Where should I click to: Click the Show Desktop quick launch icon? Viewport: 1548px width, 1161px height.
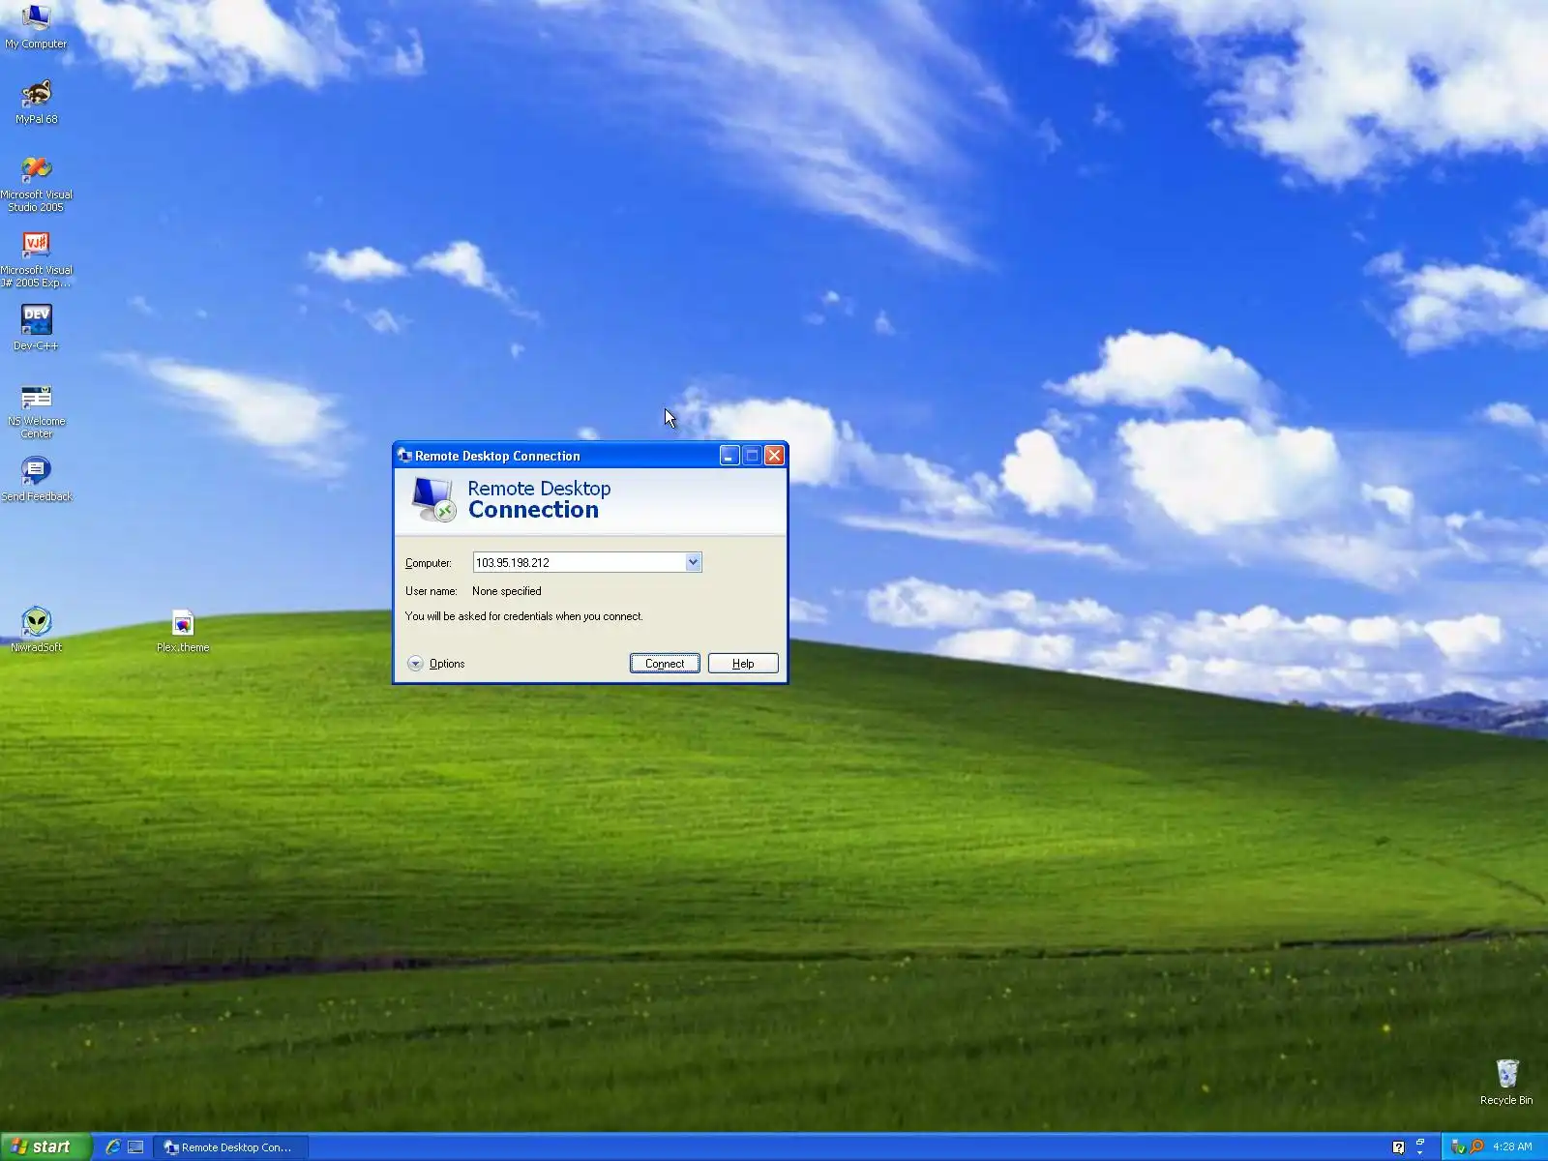click(x=135, y=1146)
